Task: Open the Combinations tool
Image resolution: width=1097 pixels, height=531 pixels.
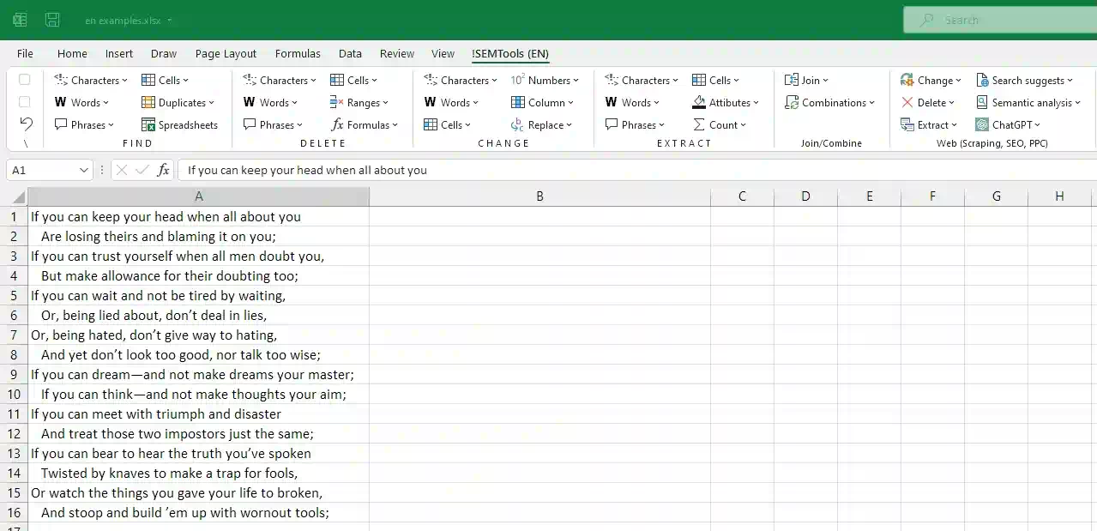Action: [x=829, y=102]
